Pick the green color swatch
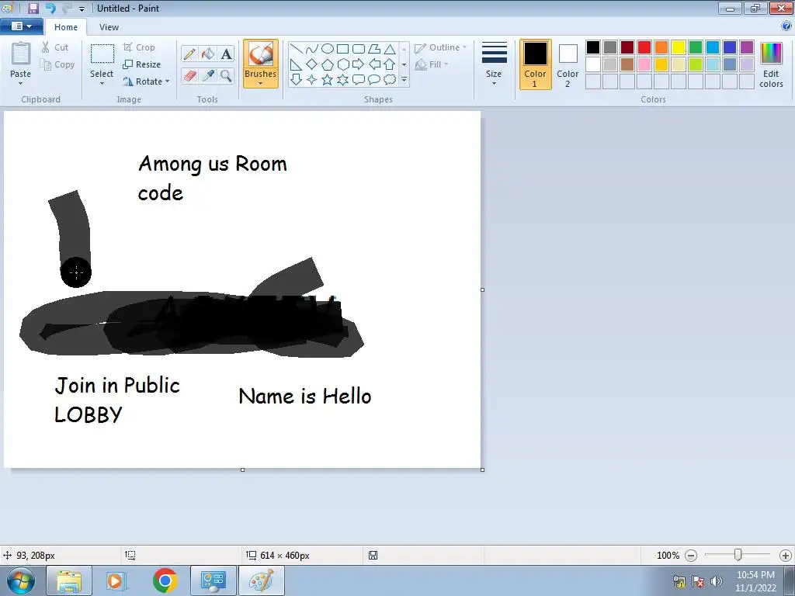This screenshot has width=795, height=596. pyautogui.click(x=695, y=47)
